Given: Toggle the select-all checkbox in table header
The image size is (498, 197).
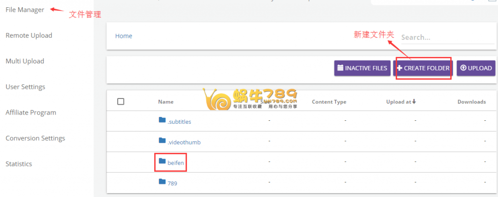Looking at the screenshot, I should coord(121,101).
